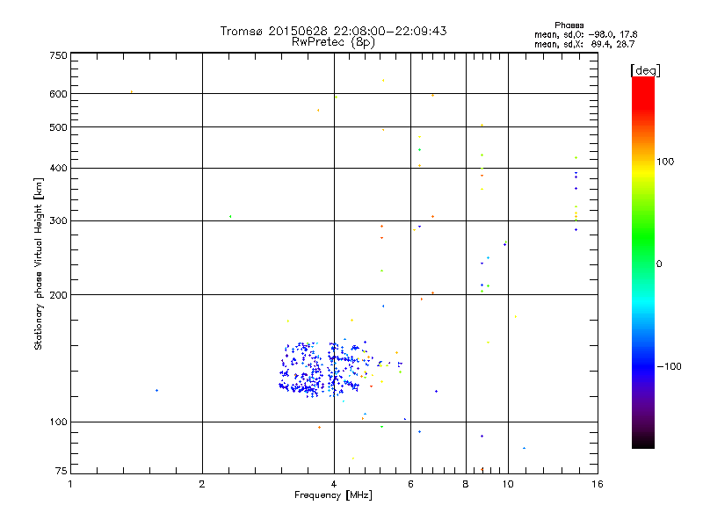Click the colorbar tick label '0'
This screenshot has height=527, width=703.
coord(658,263)
